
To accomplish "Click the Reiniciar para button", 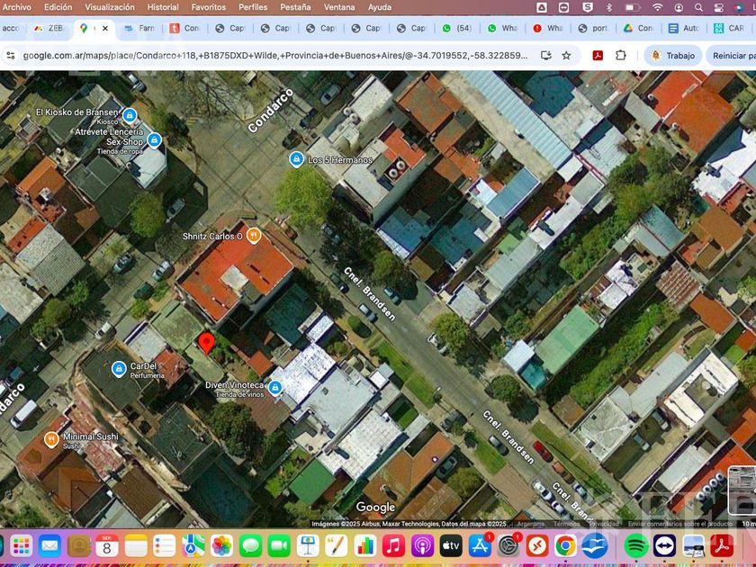I will click(733, 55).
